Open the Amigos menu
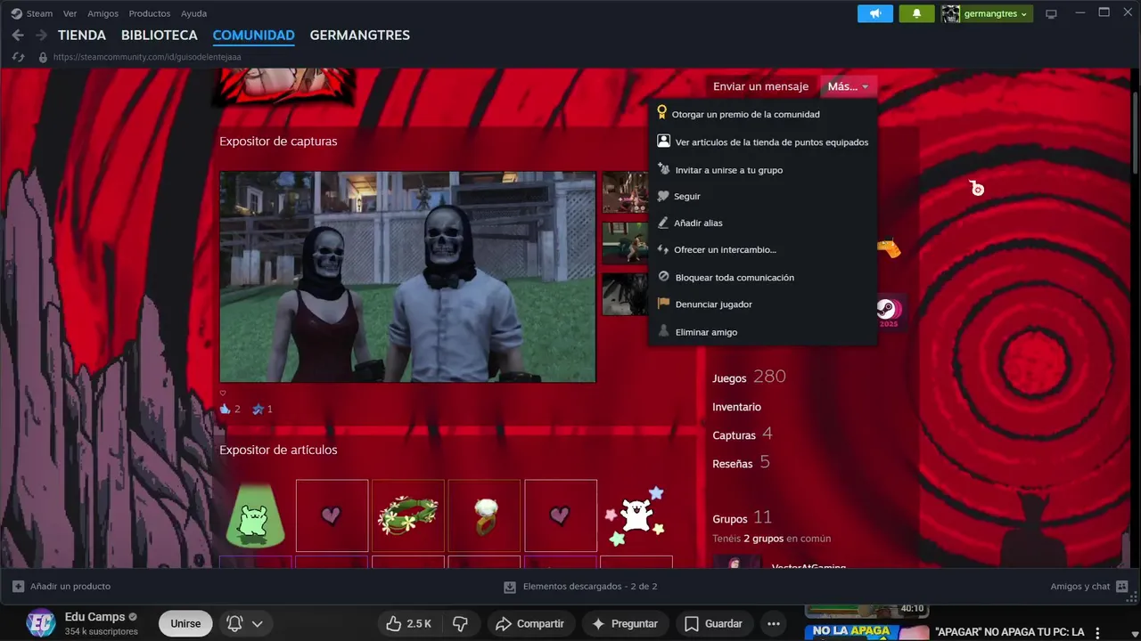The width and height of the screenshot is (1141, 641). (x=103, y=13)
